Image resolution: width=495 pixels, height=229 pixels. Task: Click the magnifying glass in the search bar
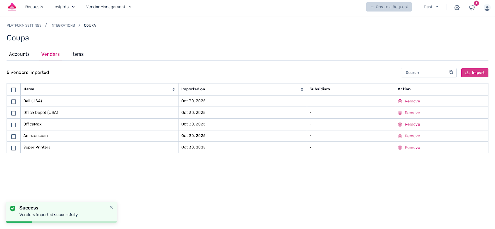450,72
